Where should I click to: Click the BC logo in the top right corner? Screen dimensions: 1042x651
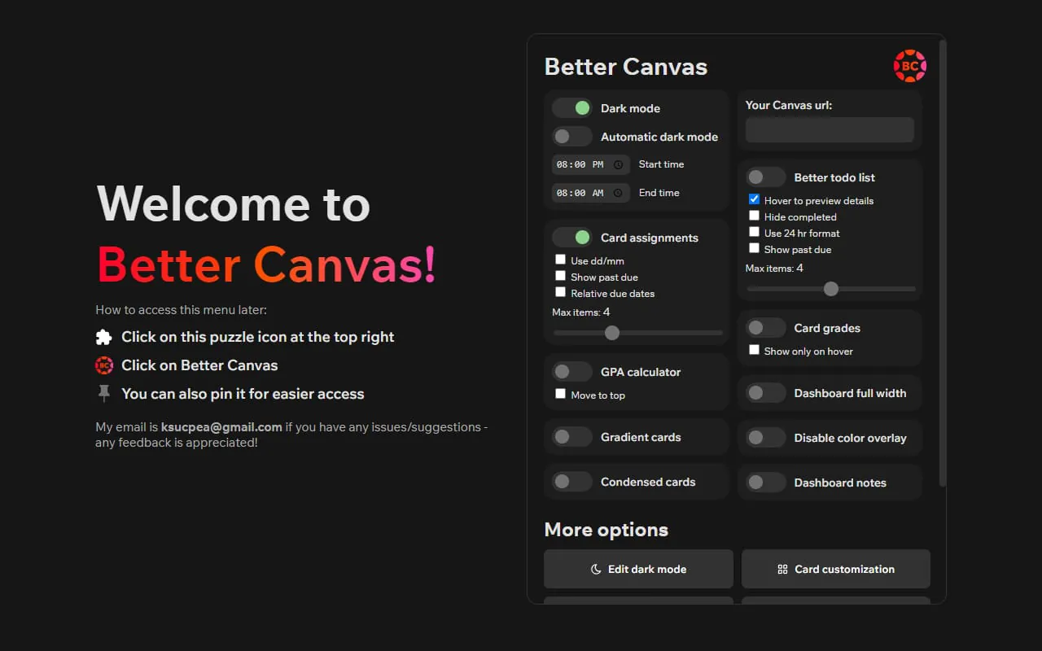909,66
